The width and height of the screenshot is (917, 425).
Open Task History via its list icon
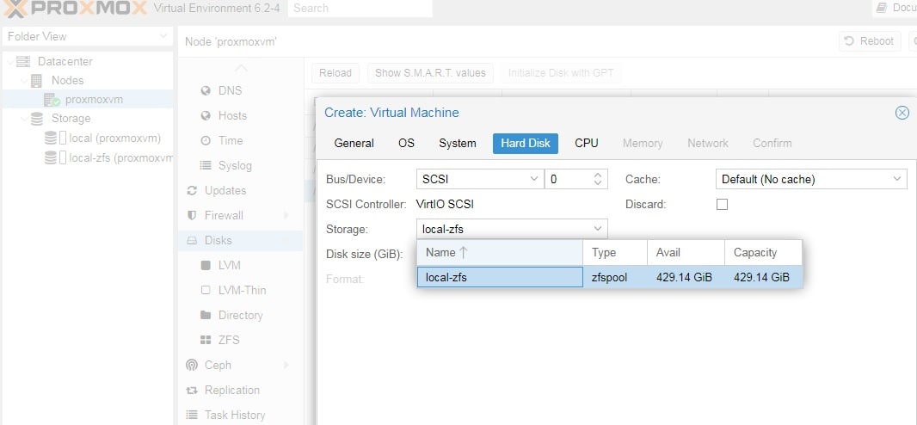[x=191, y=415]
